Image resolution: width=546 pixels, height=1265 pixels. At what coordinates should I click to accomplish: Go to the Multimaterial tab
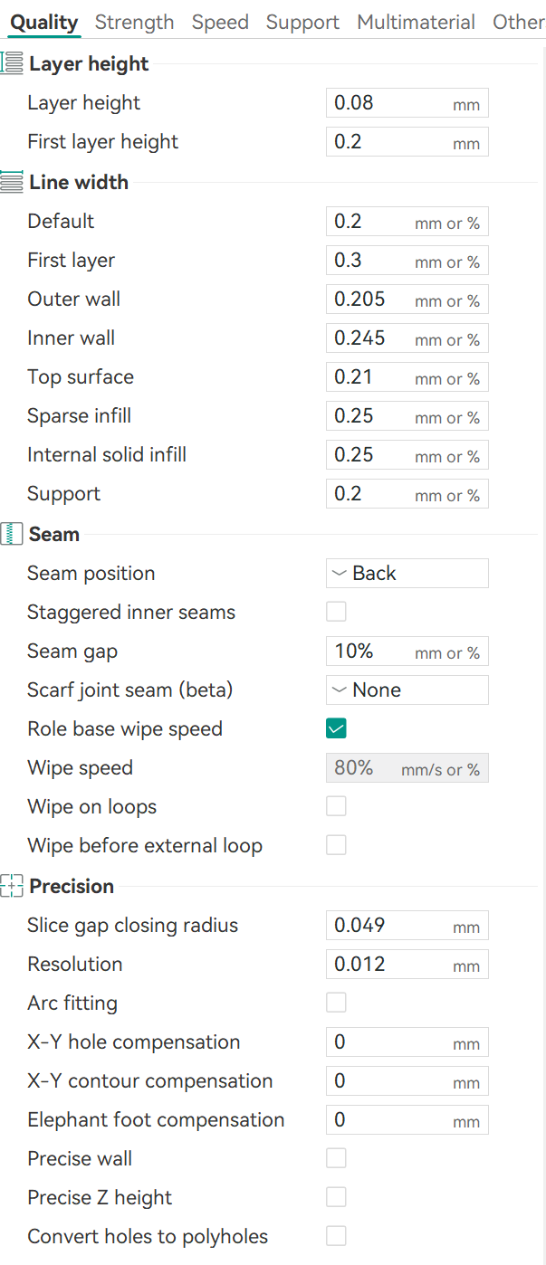[416, 22]
